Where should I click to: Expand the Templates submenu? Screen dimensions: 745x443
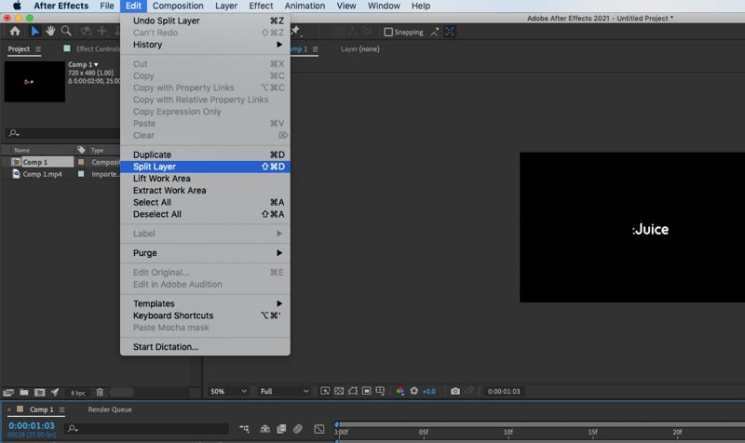[205, 304]
